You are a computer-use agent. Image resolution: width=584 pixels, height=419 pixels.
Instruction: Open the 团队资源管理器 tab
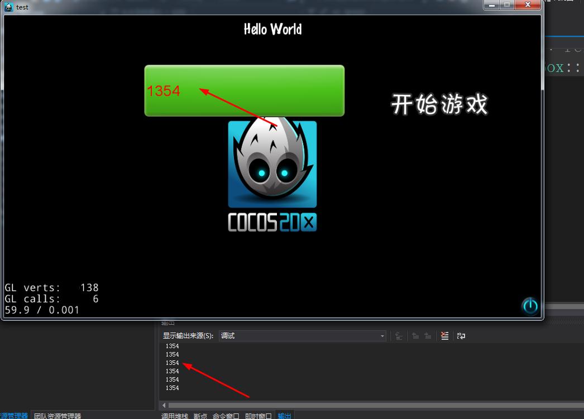pos(58,416)
